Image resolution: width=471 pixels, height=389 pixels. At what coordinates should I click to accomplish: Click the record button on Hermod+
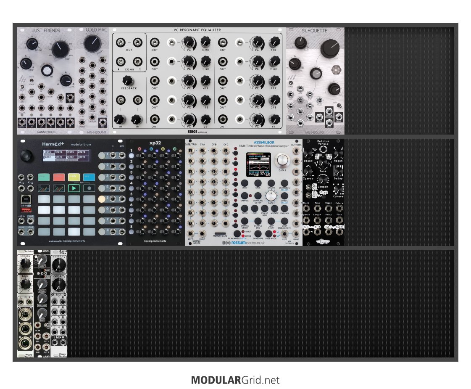[89, 188]
